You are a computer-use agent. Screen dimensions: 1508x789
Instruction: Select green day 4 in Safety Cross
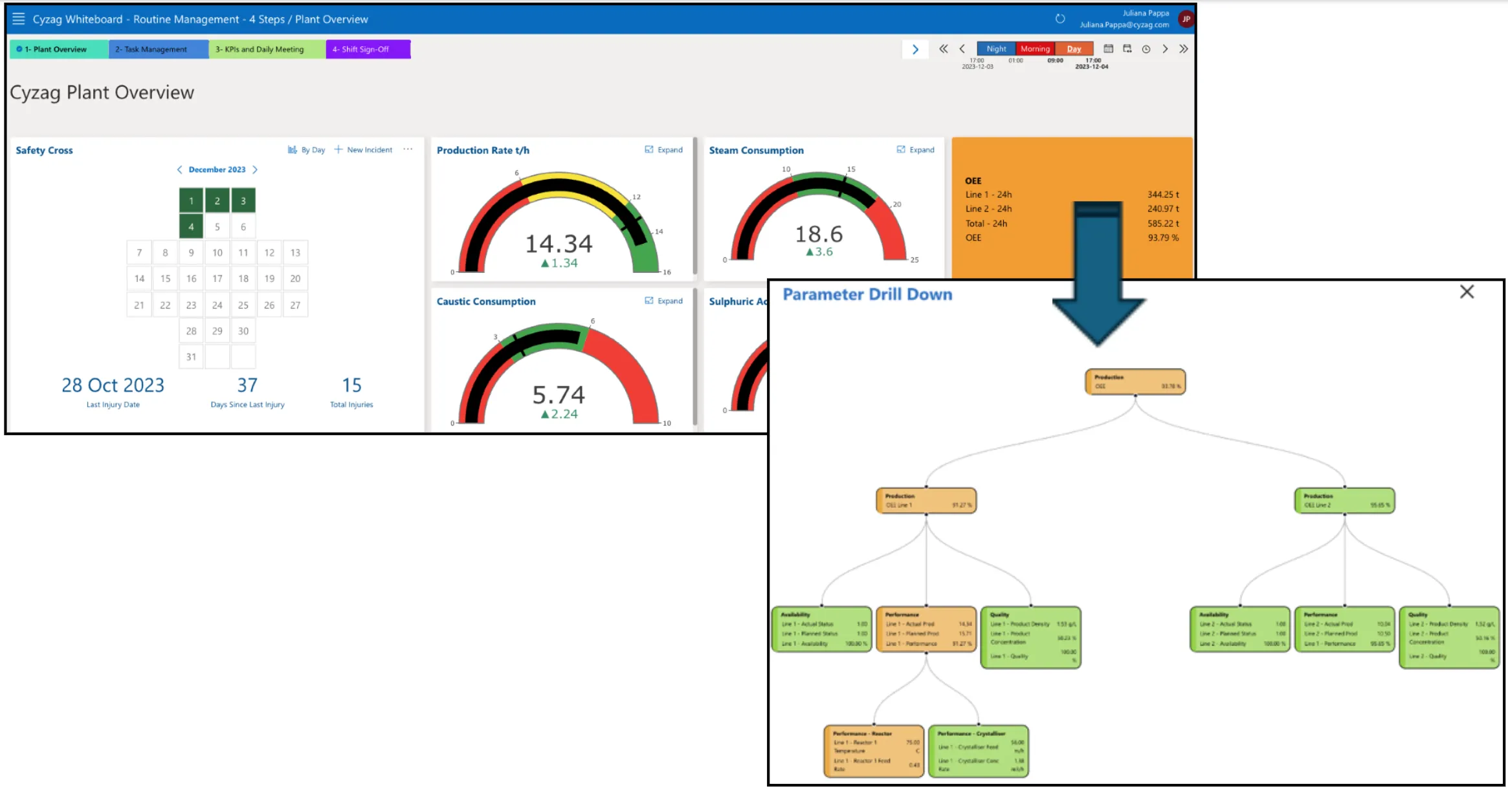191,226
